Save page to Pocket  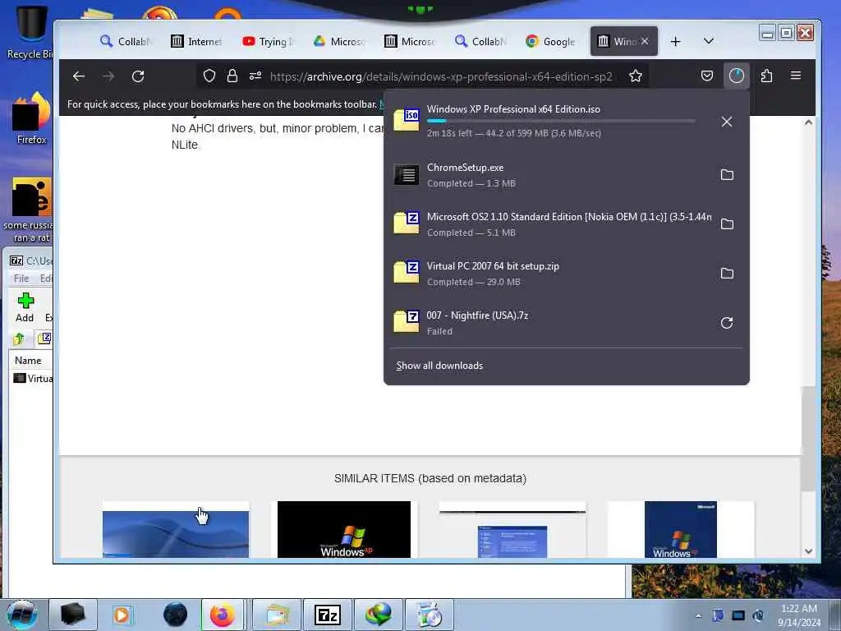tap(707, 76)
